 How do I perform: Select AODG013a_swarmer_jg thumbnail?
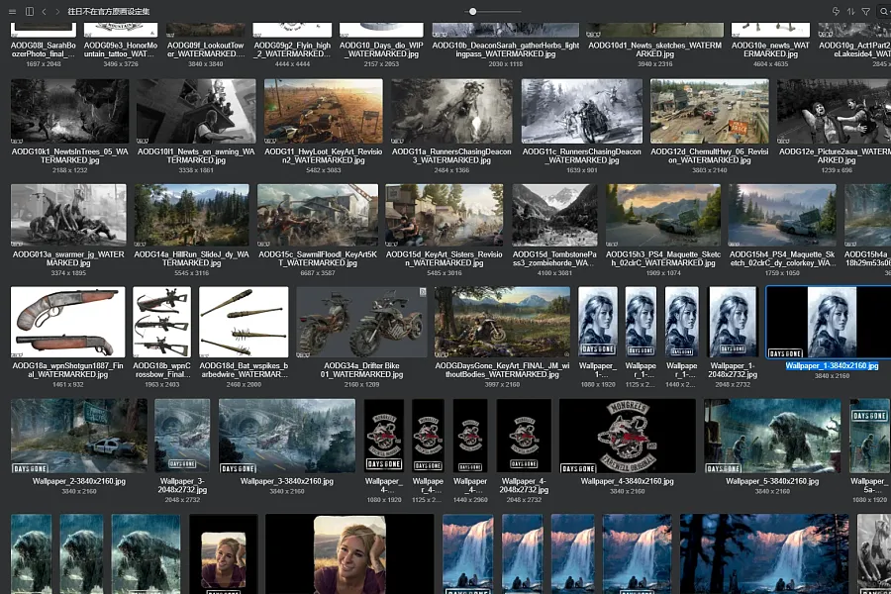(68, 215)
